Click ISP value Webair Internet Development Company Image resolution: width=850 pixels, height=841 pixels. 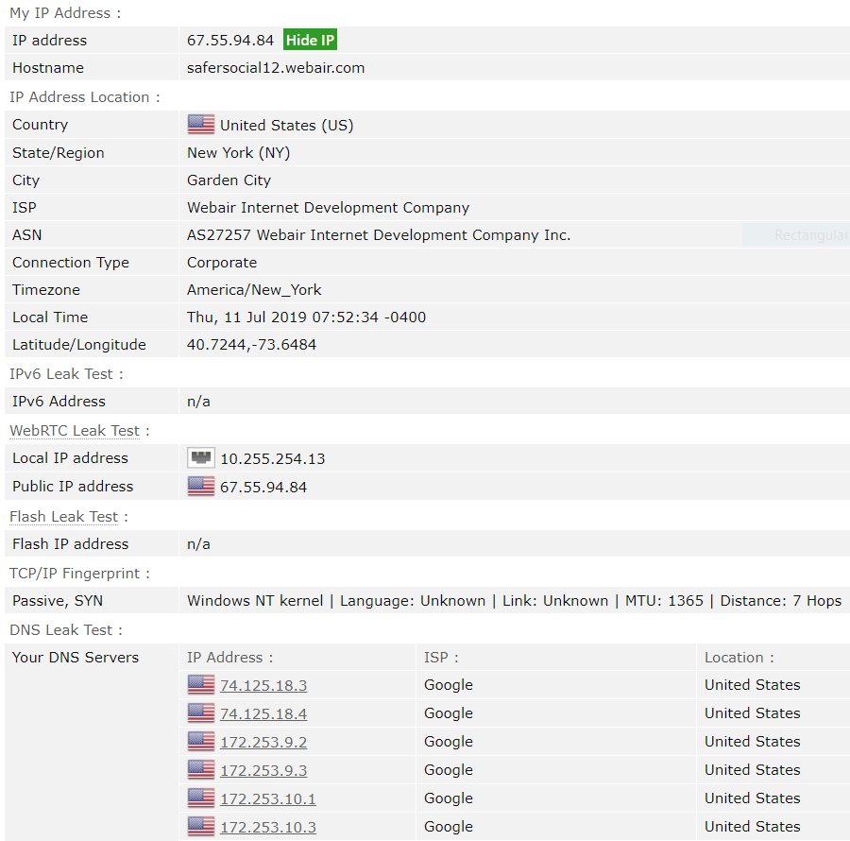coord(328,208)
